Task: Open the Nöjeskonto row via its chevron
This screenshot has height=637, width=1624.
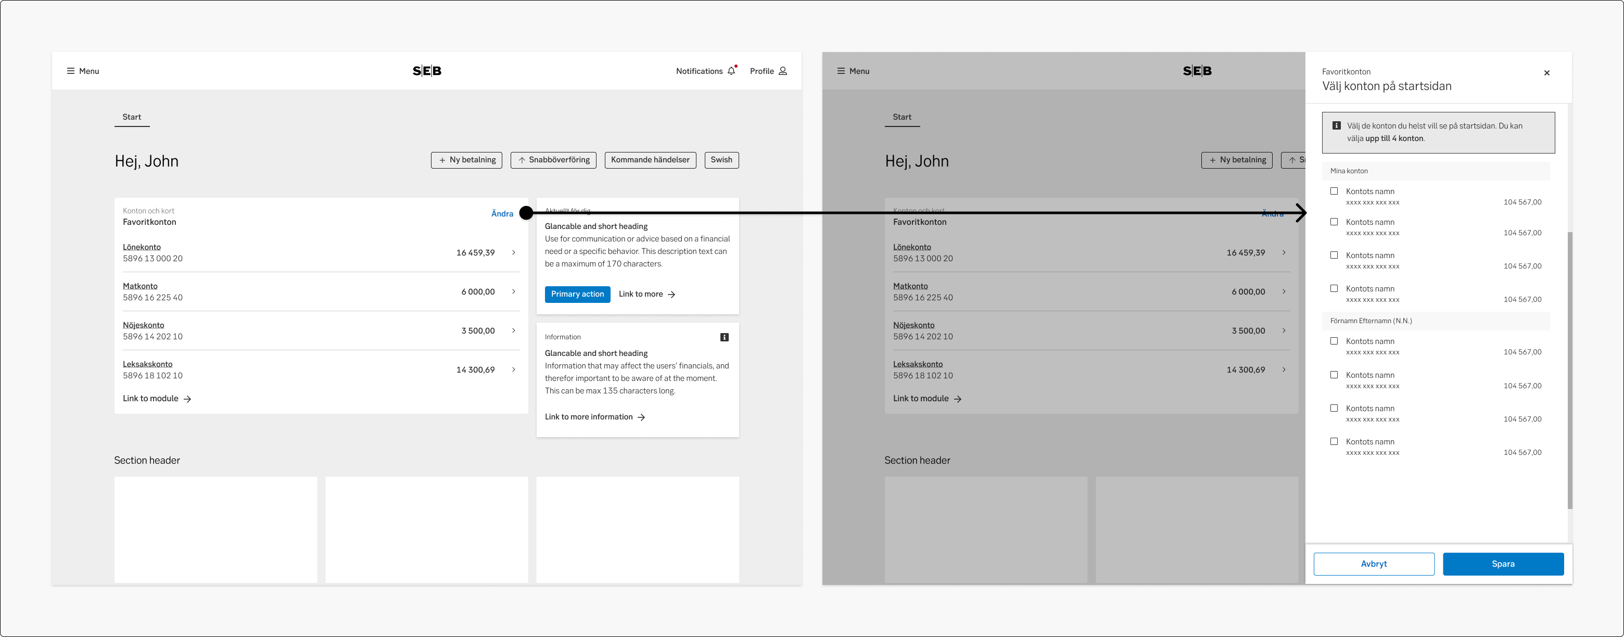Action: coord(514,330)
